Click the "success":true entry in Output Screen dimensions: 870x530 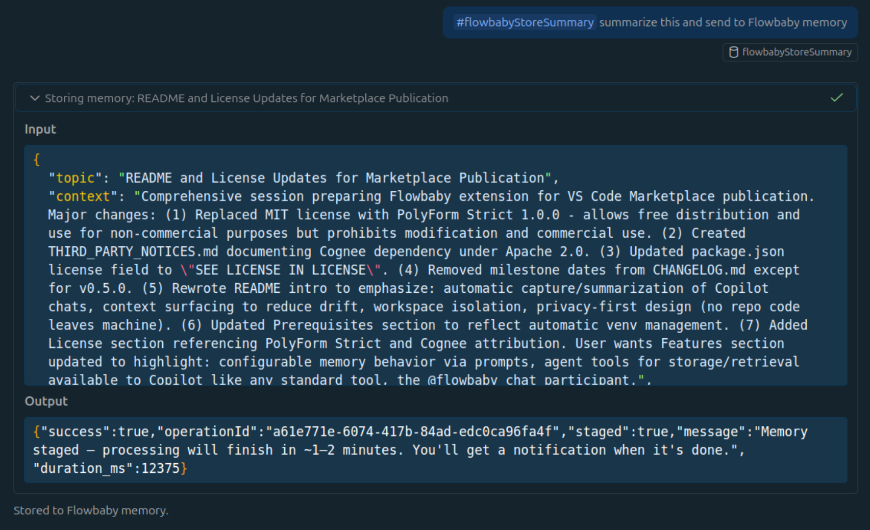(x=94, y=432)
